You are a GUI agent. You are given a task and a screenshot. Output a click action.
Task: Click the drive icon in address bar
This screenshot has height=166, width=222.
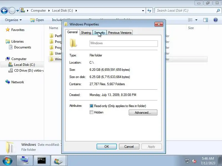(x=23, y=10)
